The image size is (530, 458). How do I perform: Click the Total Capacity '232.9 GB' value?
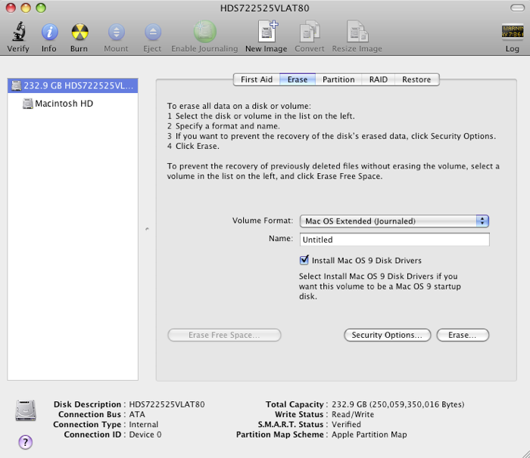(397, 404)
